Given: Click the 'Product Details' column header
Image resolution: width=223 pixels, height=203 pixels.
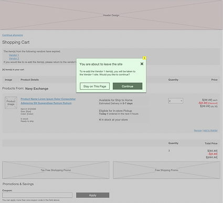Looking at the screenshot, I should click(x=30, y=80).
